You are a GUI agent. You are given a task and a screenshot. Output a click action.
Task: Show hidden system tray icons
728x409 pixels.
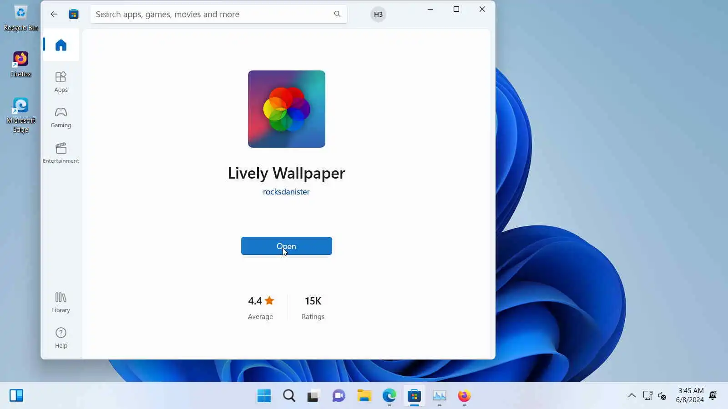632,395
